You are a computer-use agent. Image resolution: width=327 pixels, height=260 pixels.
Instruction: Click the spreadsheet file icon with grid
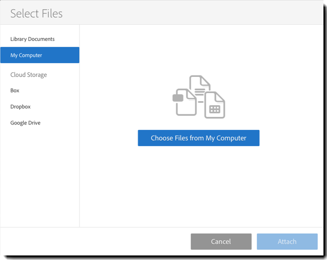[214, 105]
